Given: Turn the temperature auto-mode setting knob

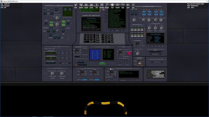Looking at the screenshot, I should pyautogui.click(x=162, y=28).
